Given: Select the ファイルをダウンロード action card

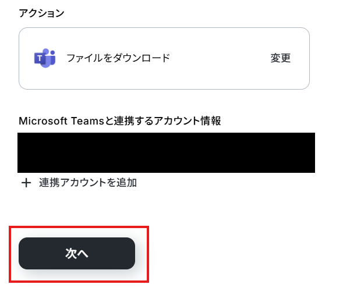Looking at the screenshot, I should 164,58.
